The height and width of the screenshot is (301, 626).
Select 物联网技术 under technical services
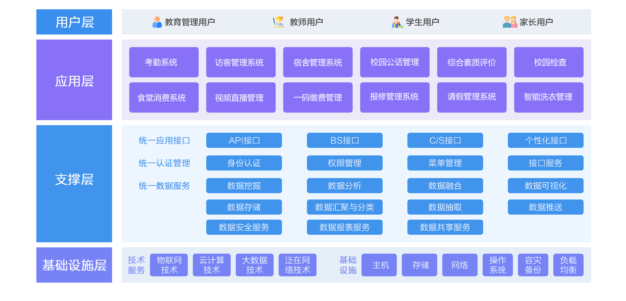[x=169, y=265]
